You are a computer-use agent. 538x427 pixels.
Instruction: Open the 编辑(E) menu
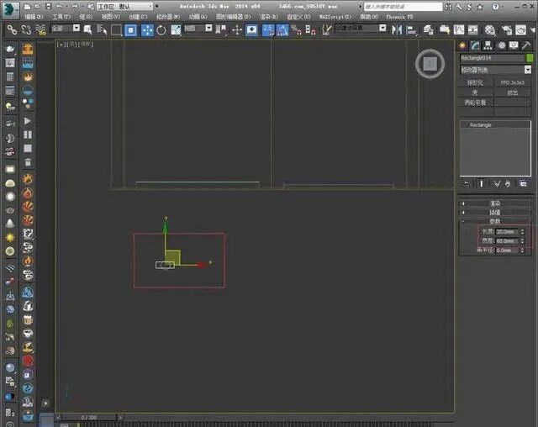coord(34,17)
